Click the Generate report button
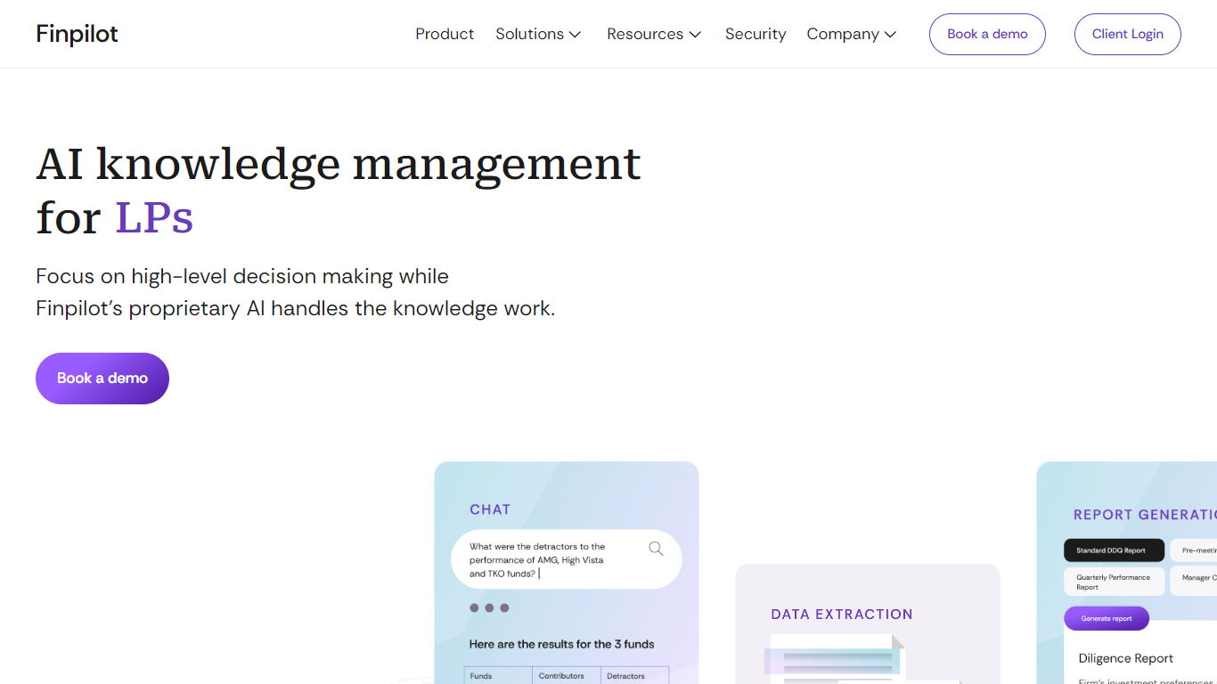 pos(1107,618)
